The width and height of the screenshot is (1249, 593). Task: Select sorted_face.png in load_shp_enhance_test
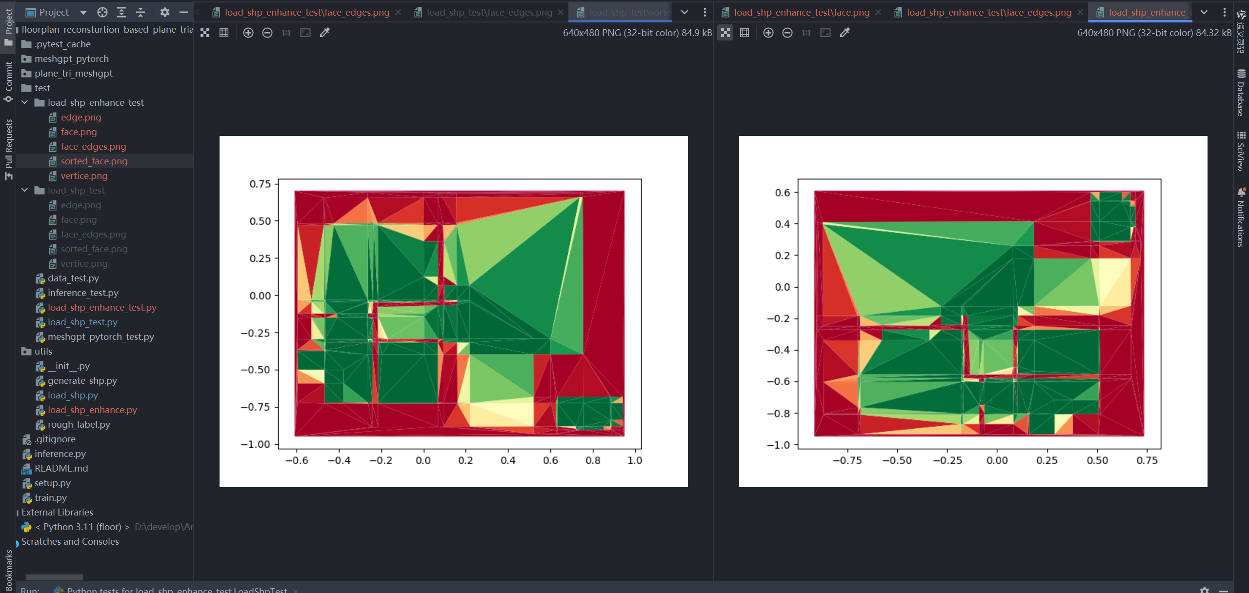[x=94, y=161]
